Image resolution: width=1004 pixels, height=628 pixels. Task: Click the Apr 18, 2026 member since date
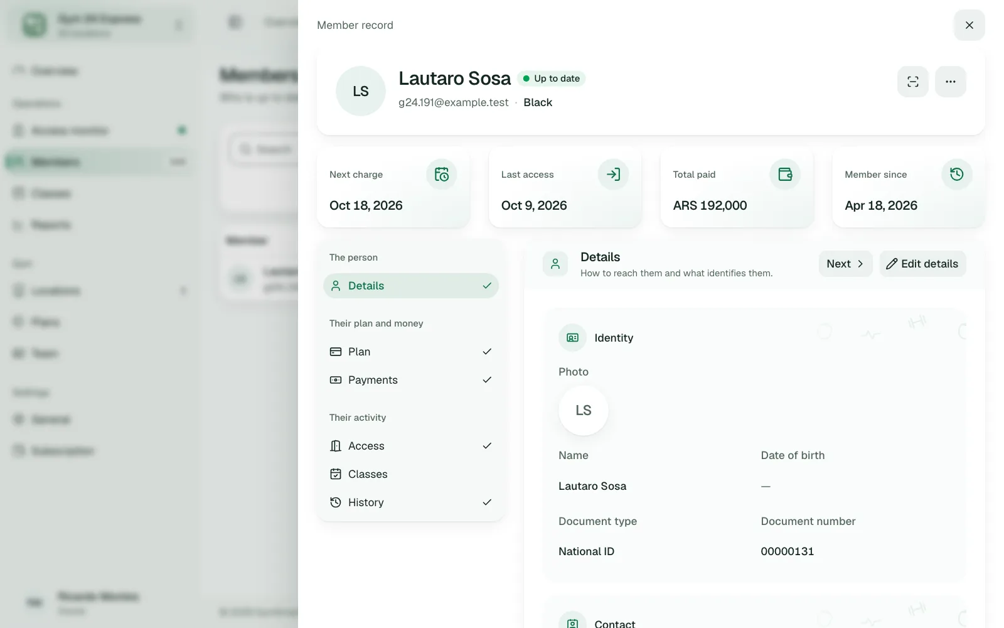point(881,205)
